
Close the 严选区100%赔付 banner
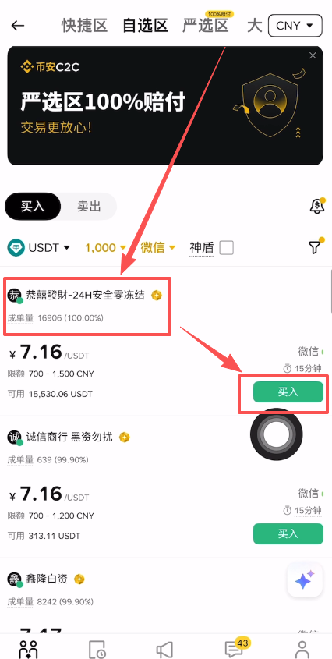313,55
